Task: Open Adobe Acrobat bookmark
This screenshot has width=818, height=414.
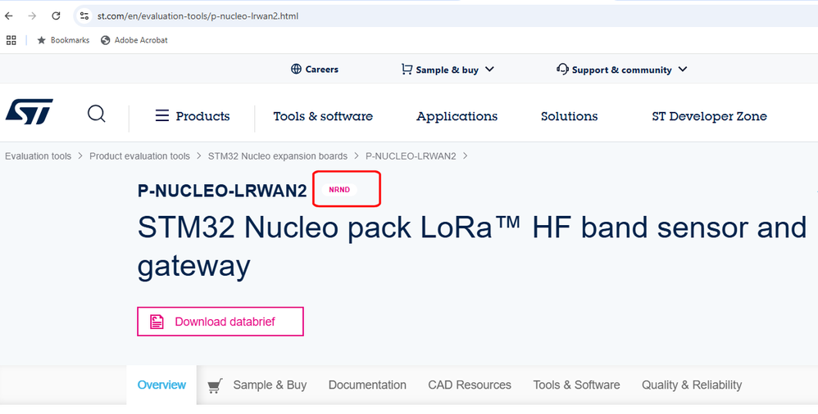Action: click(x=134, y=40)
